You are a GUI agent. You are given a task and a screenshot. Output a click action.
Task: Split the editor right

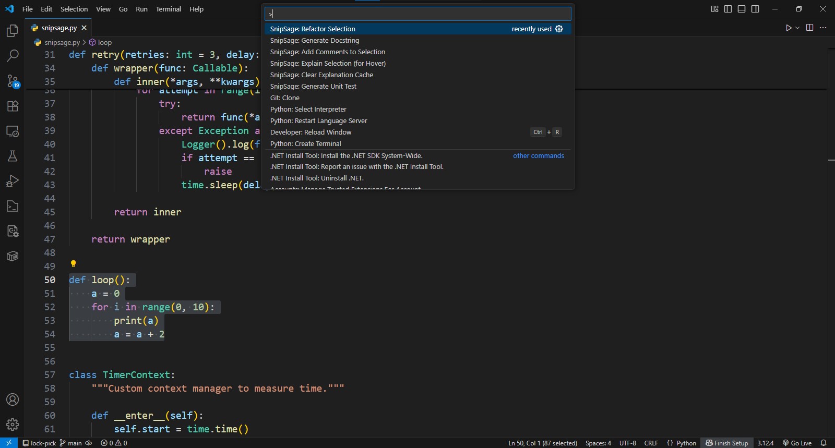pos(809,28)
